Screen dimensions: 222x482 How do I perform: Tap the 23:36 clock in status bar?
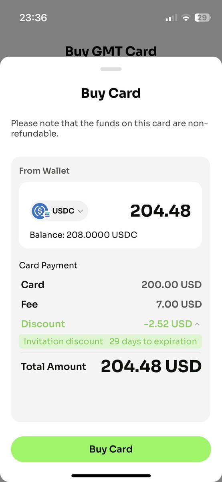coord(33,18)
